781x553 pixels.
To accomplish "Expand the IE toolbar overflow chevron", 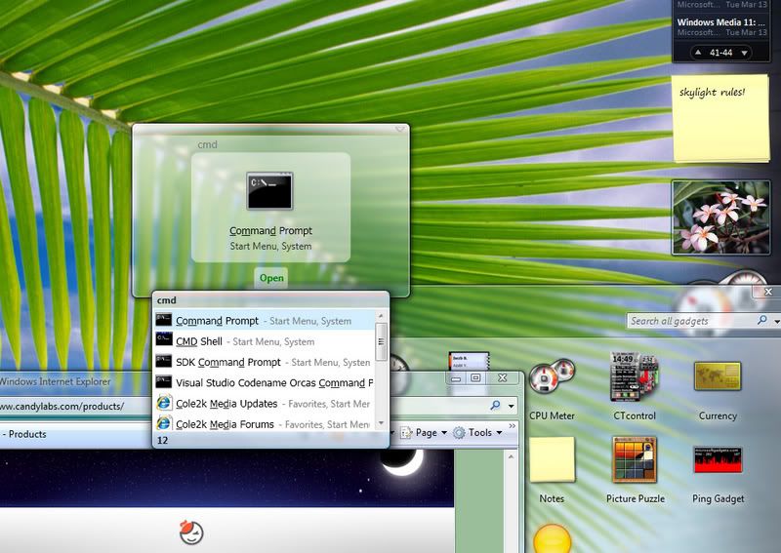I will point(512,426).
